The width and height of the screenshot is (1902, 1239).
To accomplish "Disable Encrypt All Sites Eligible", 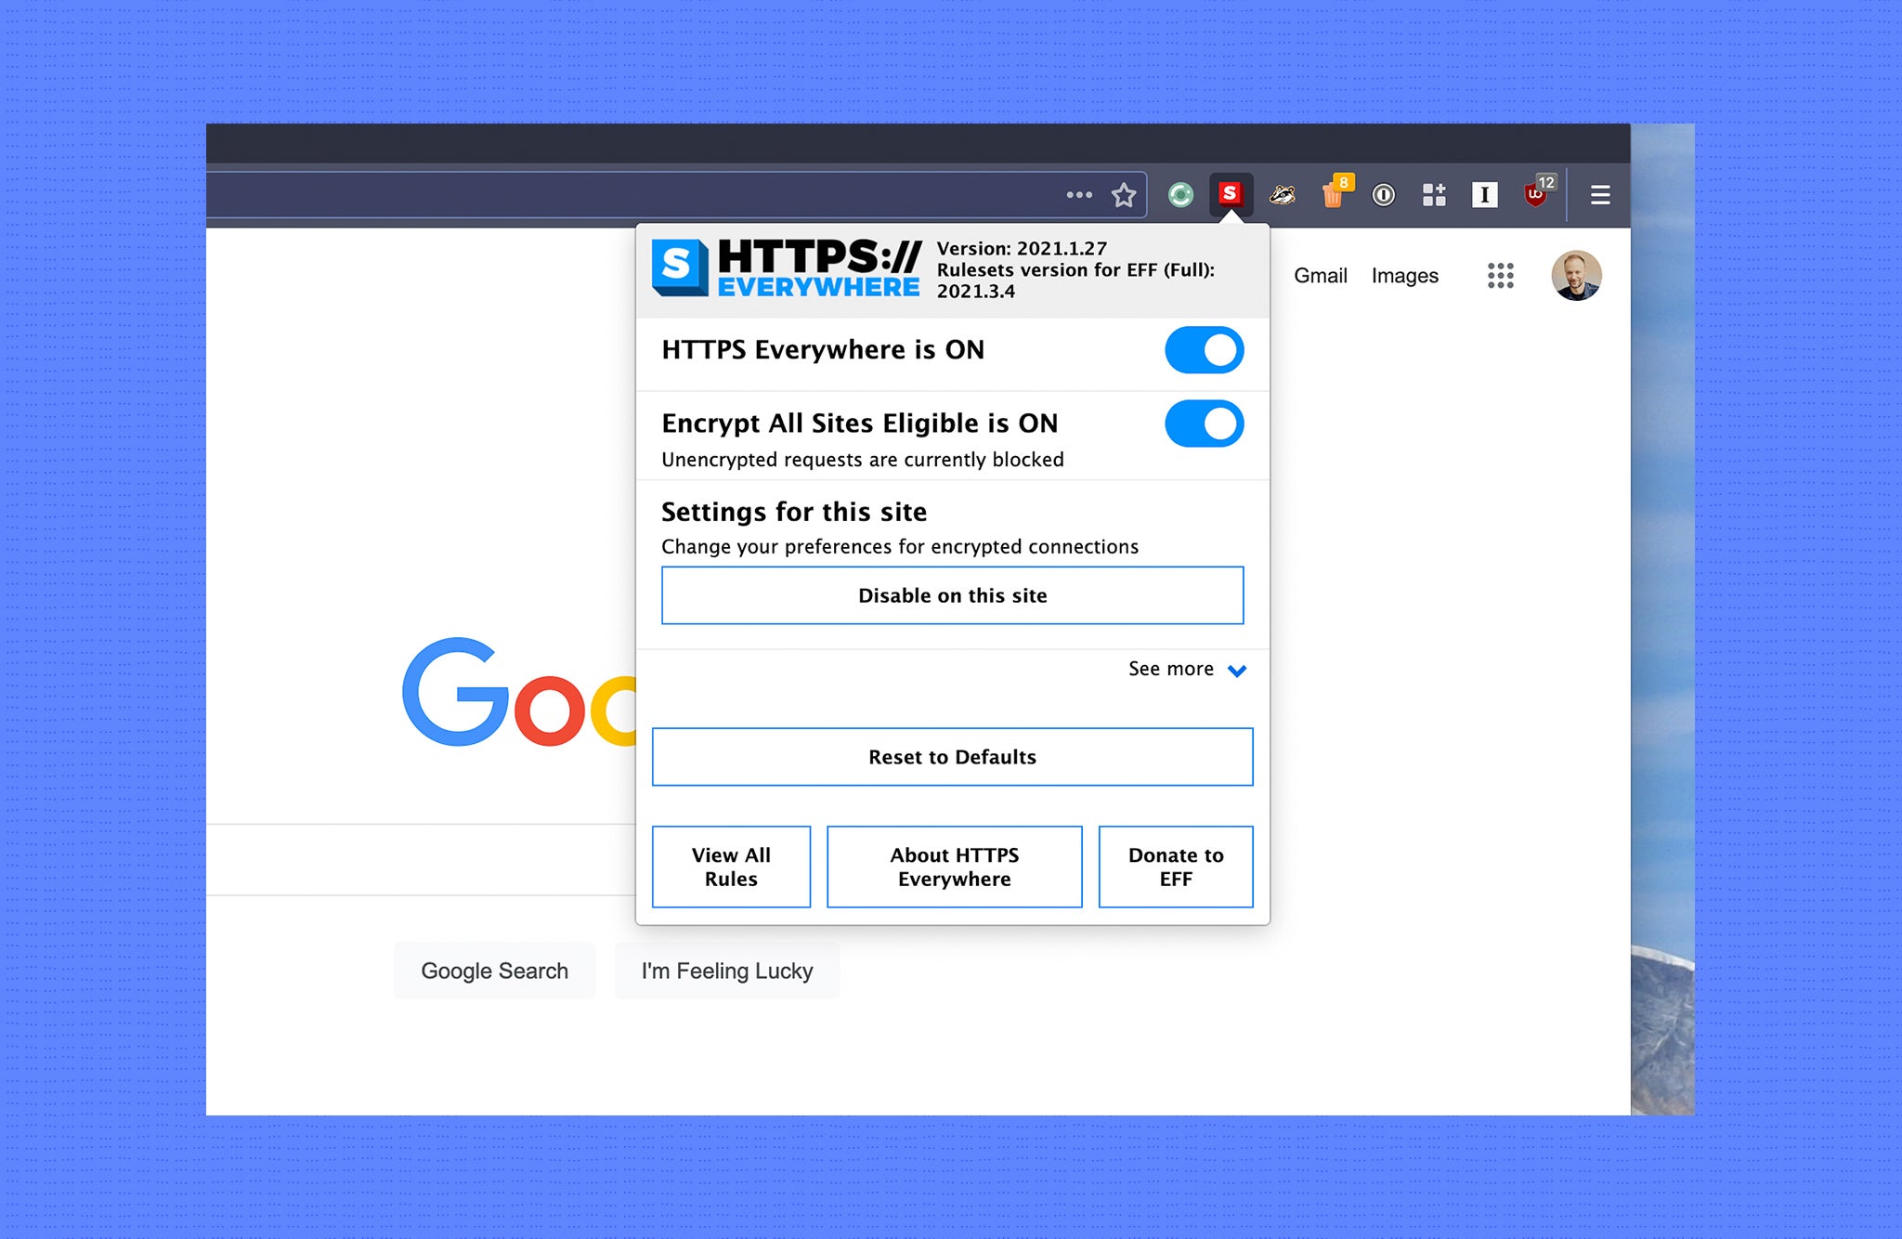I will click(1204, 424).
